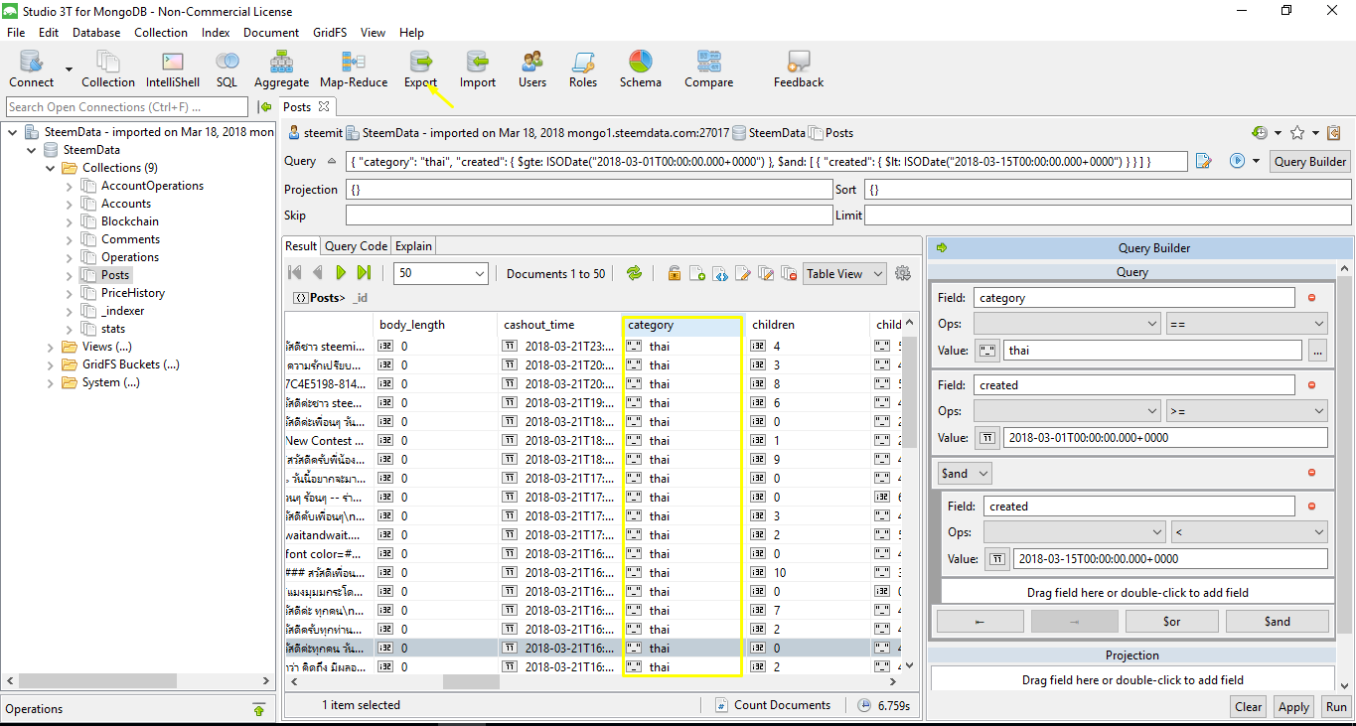The image size is (1356, 726).
Task: Select the AccountOperations collection
Action: coord(152,186)
